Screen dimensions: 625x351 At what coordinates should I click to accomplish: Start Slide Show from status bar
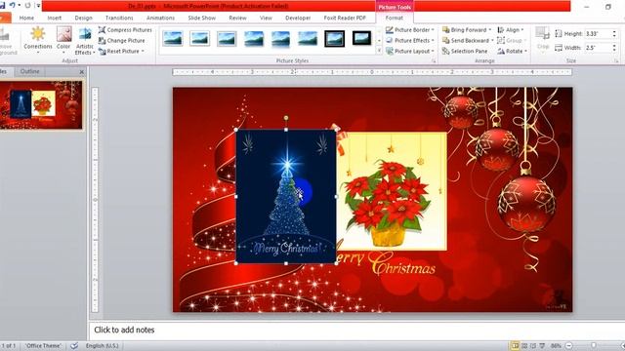pyautogui.click(x=542, y=346)
